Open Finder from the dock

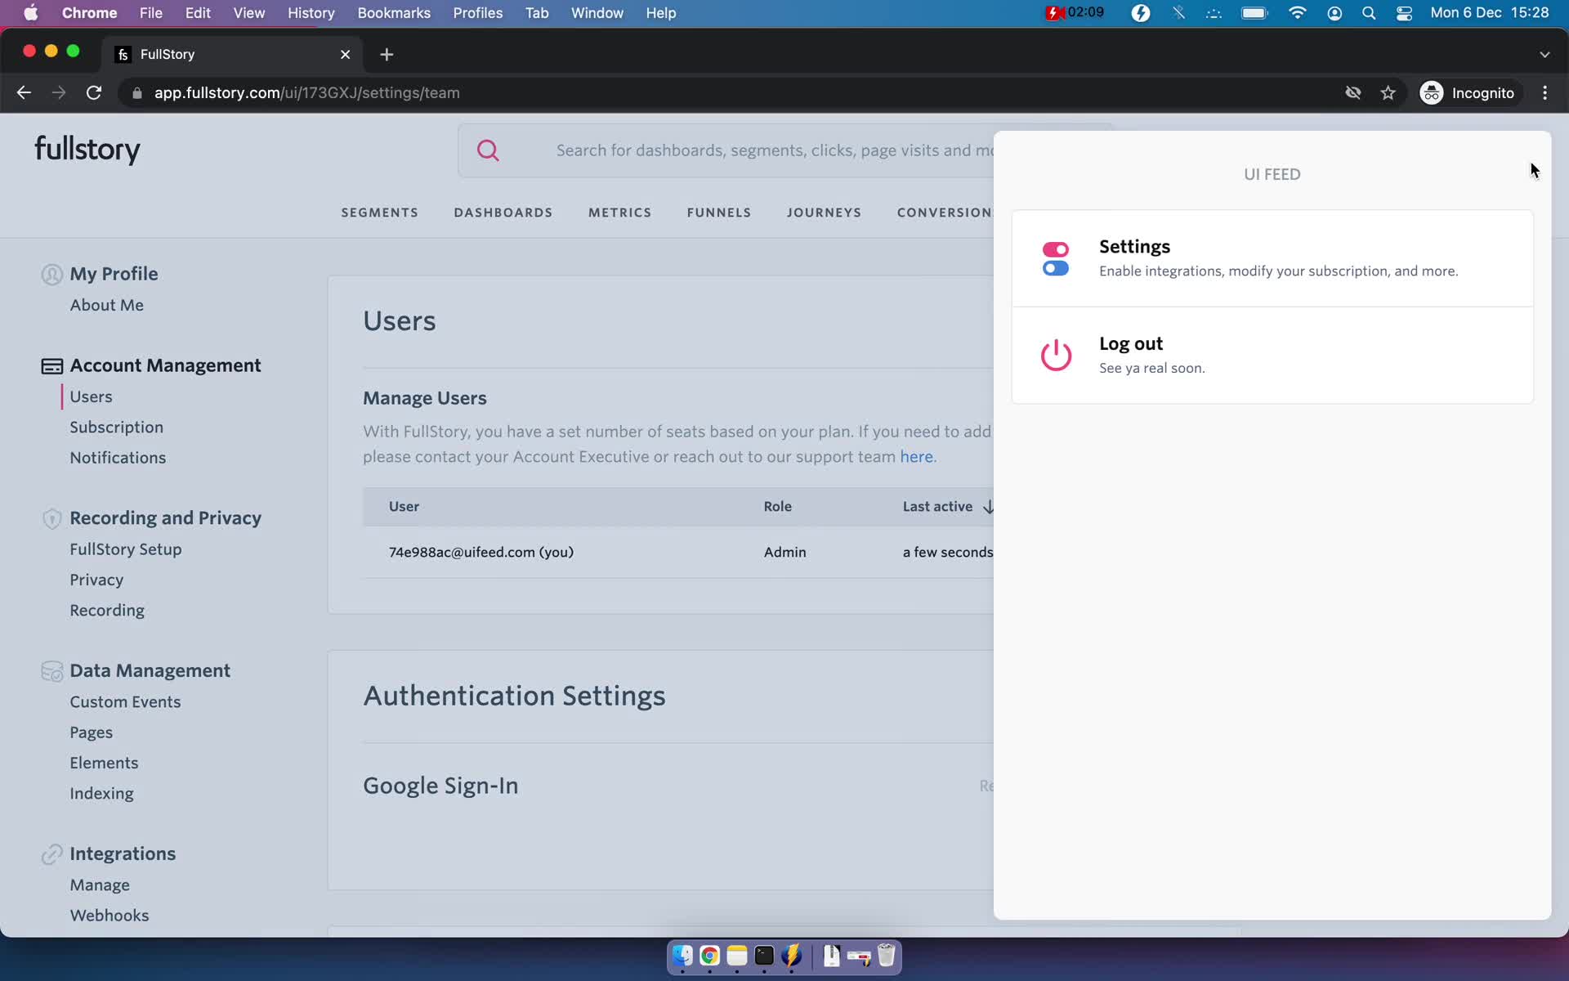point(682,956)
